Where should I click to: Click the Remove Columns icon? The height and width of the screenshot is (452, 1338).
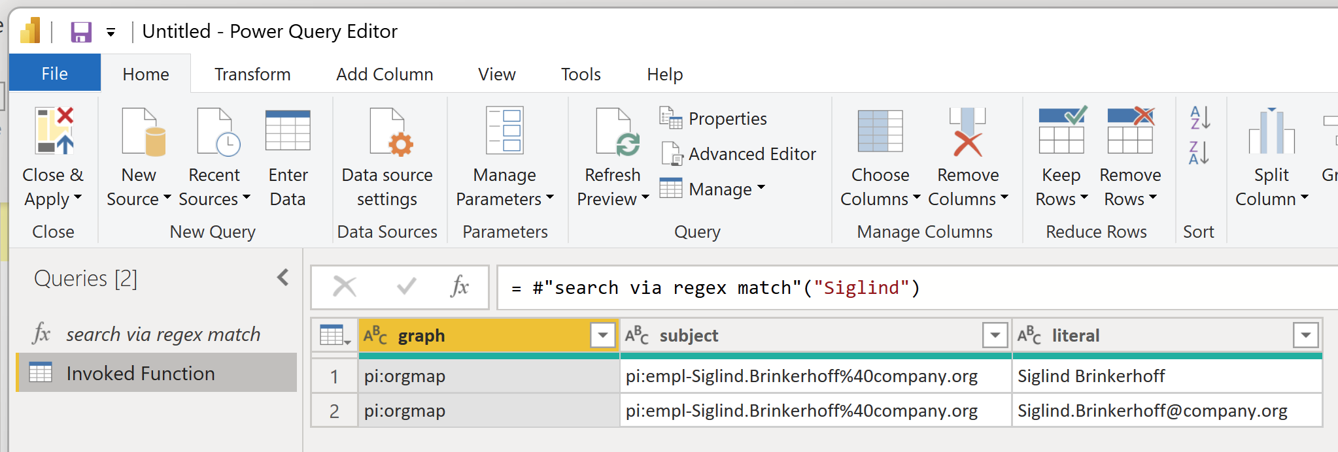[967, 132]
